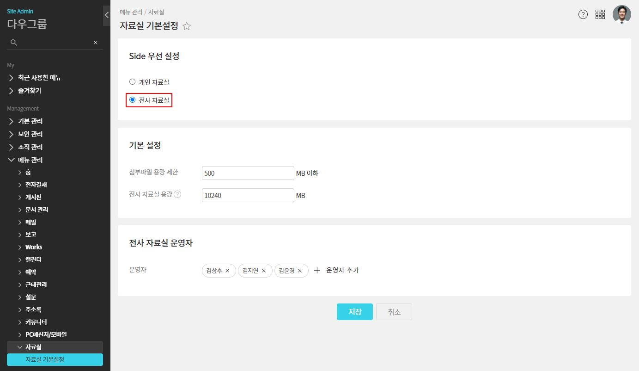The width and height of the screenshot is (639, 371).
Task: Clear the sidebar search with X icon
Action: click(96, 43)
